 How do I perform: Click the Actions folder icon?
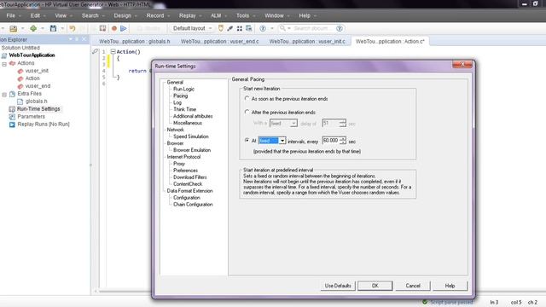pyautogui.click(x=12, y=63)
